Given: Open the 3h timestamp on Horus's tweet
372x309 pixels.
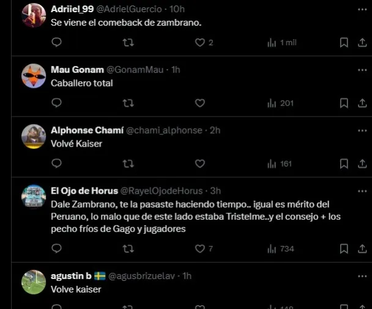Looking at the screenshot, I should [214, 191].
